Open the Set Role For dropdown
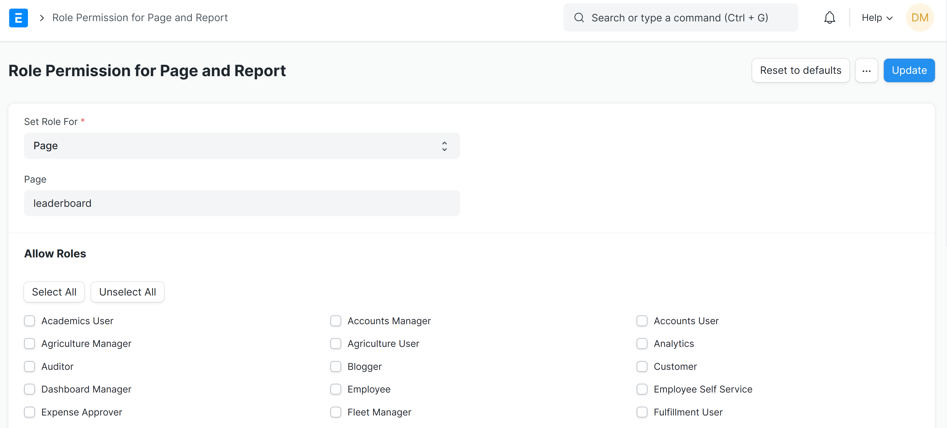This screenshot has width=947, height=428. (x=242, y=146)
